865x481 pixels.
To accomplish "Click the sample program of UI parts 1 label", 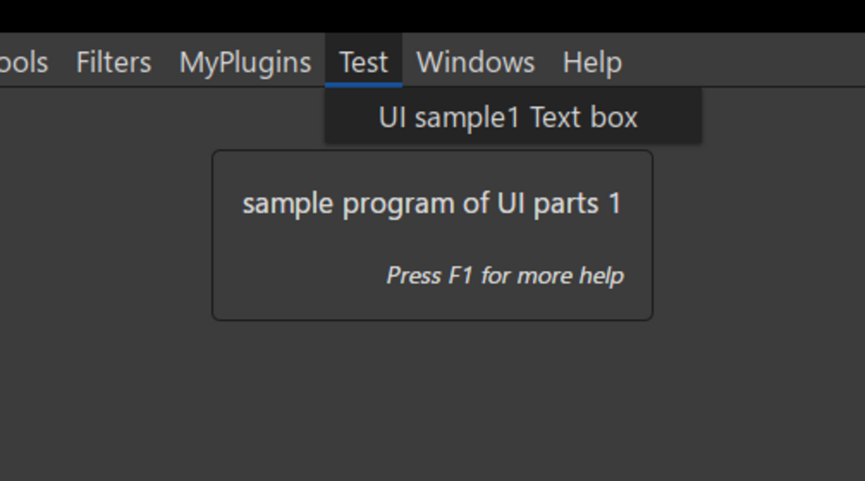I will (x=433, y=203).
